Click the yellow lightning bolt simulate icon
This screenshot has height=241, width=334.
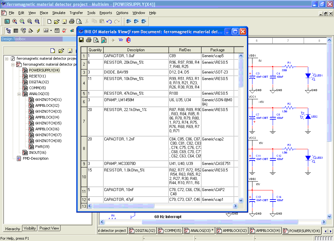38,31
